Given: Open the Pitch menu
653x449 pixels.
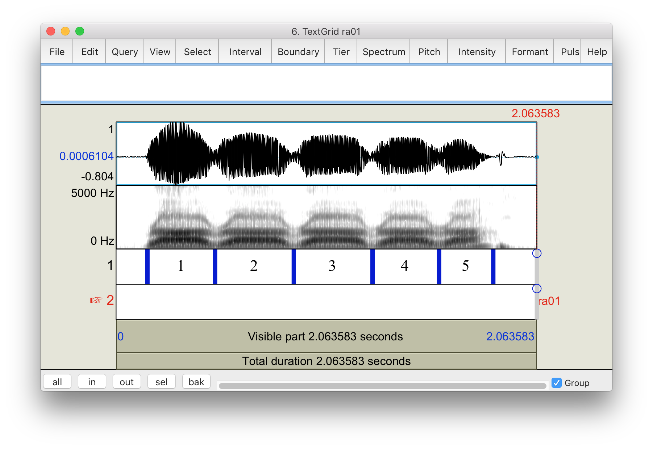Looking at the screenshot, I should click(x=429, y=52).
